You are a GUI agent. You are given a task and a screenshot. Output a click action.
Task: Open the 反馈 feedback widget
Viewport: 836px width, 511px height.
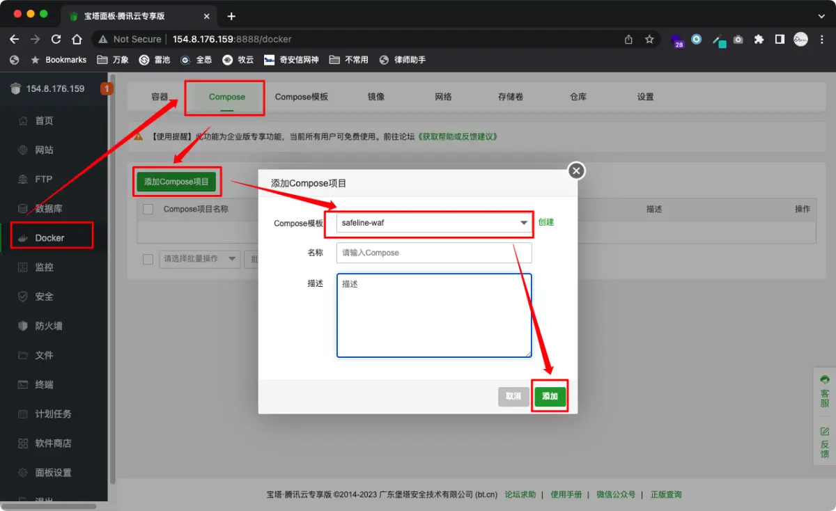(x=825, y=443)
